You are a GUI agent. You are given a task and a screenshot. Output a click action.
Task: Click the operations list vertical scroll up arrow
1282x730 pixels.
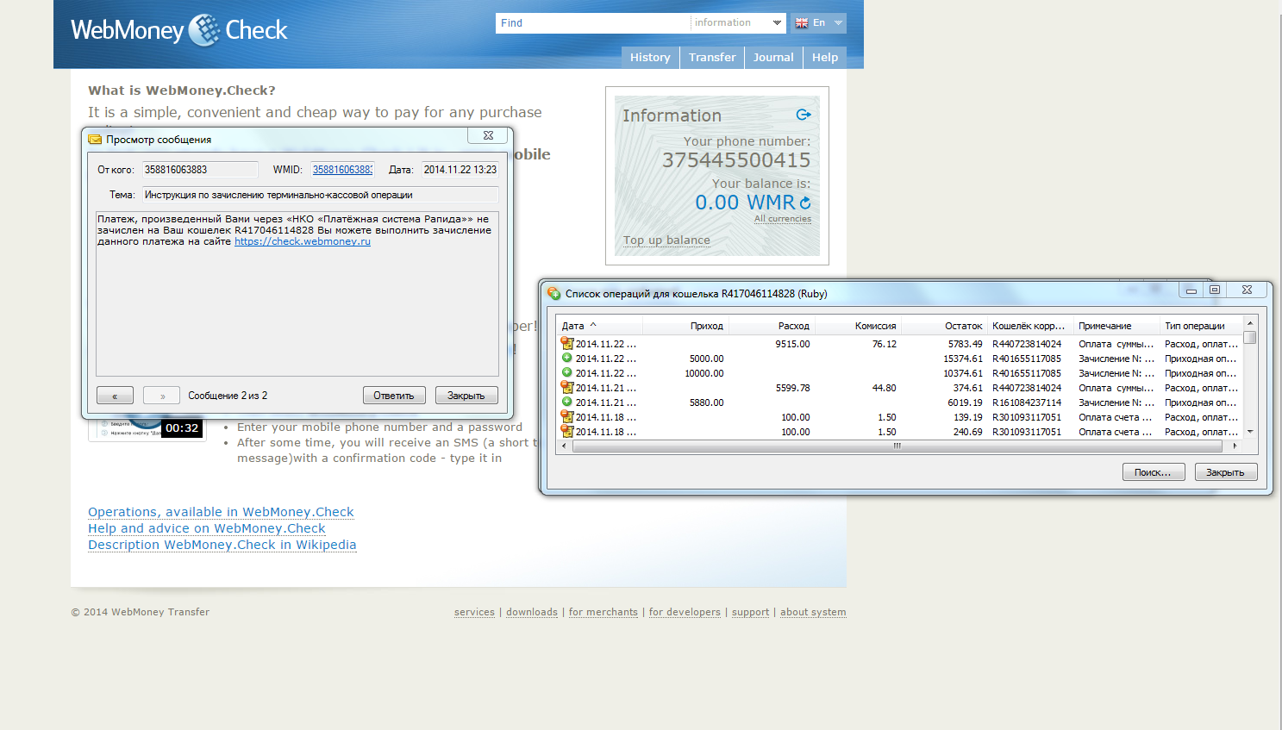pos(1250,323)
